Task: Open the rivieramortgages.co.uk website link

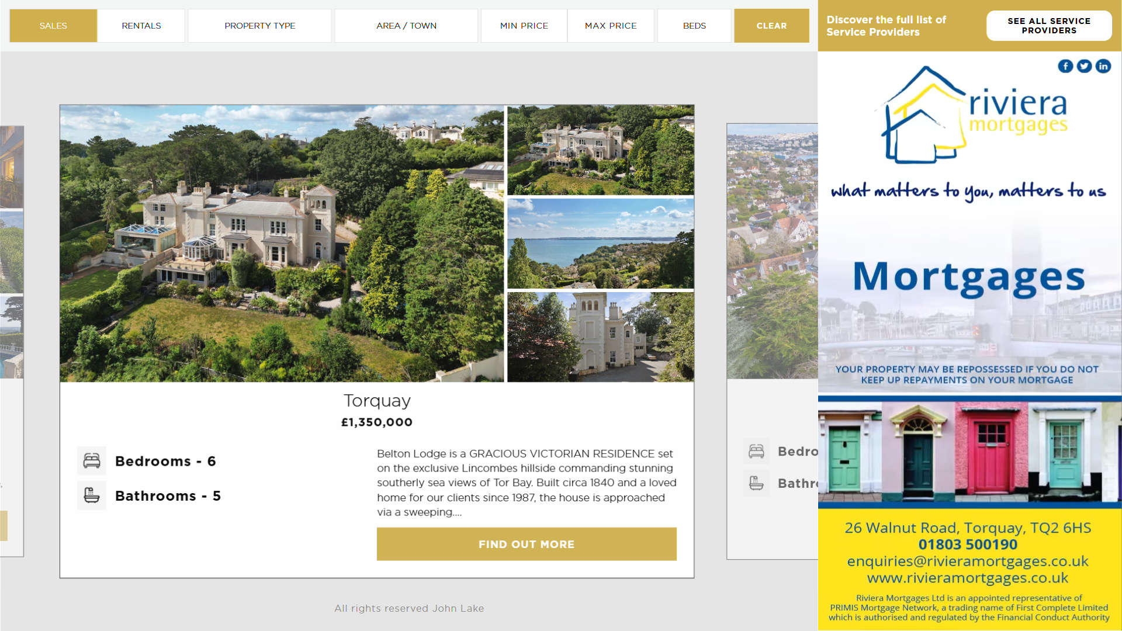Action: pyautogui.click(x=967, y=578)
